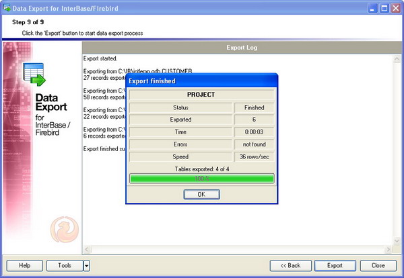This screenshot has width=404, height=278.
Task: Click the 100 % progress bar
Action: point(202,179)
